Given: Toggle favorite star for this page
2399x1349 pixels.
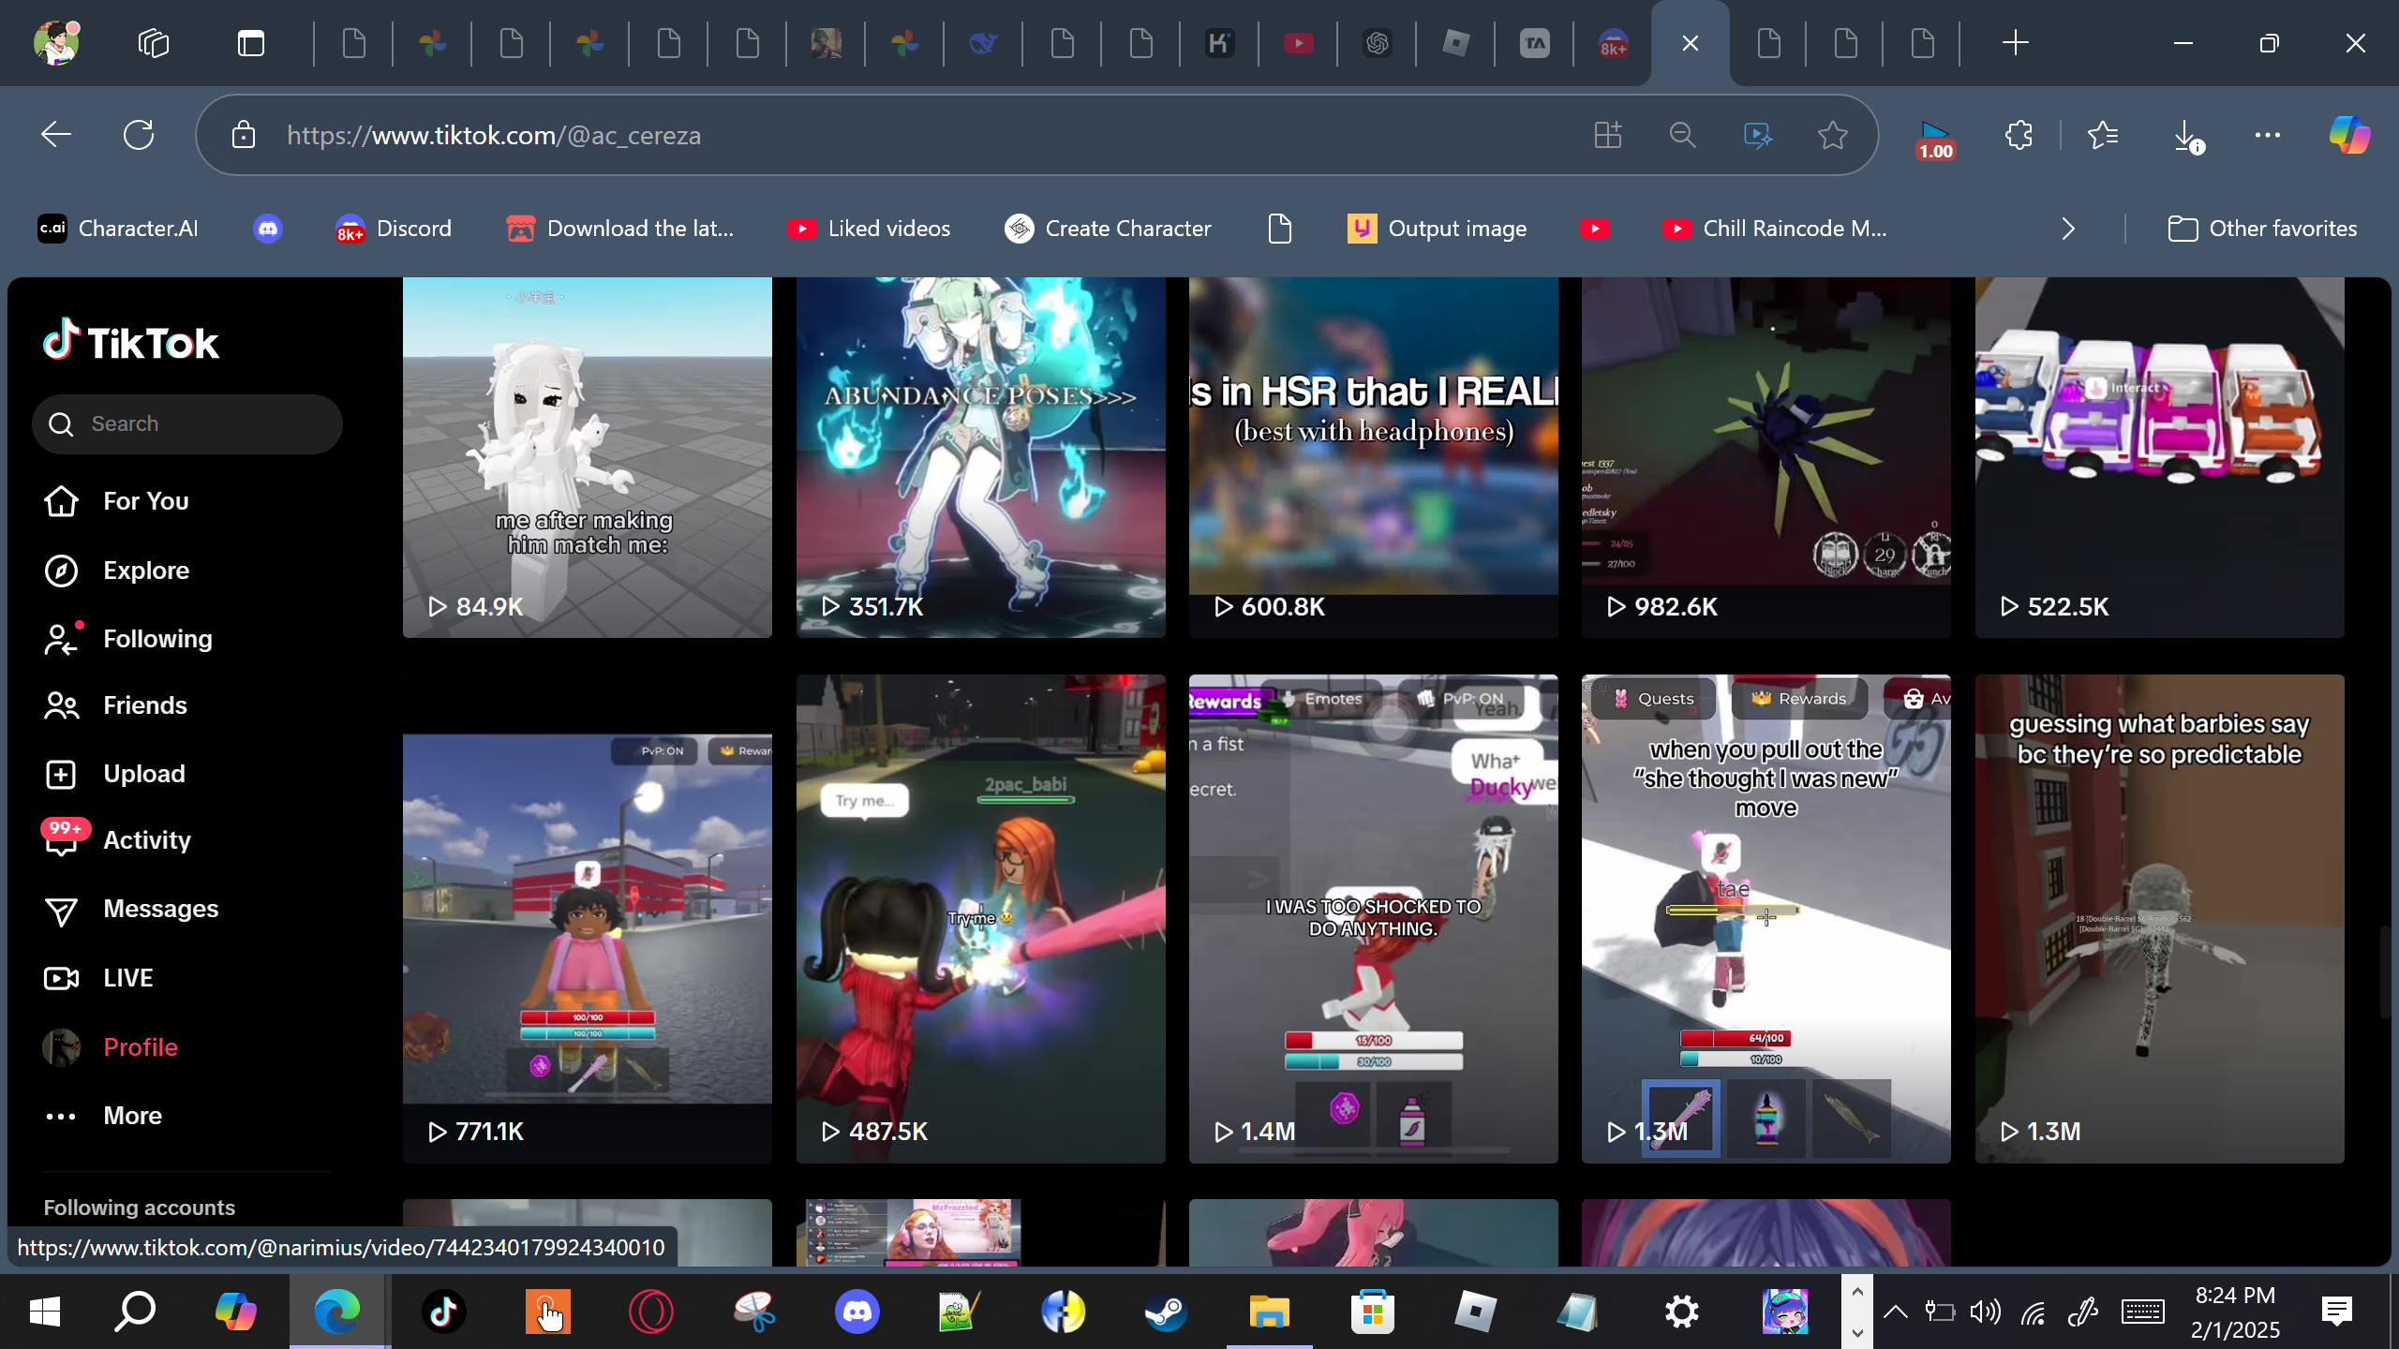Looking at the screenshot, I should (x=1832, y=135).
